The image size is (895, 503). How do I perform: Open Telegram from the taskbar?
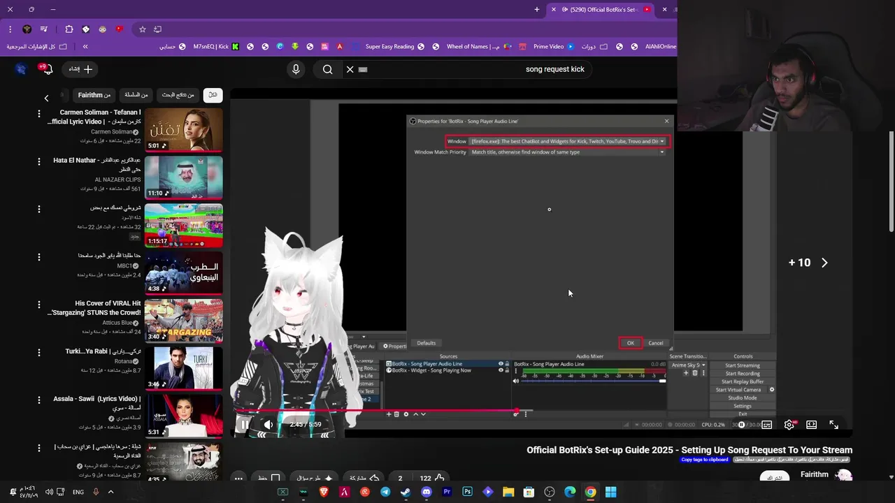(x=385, y=492)
